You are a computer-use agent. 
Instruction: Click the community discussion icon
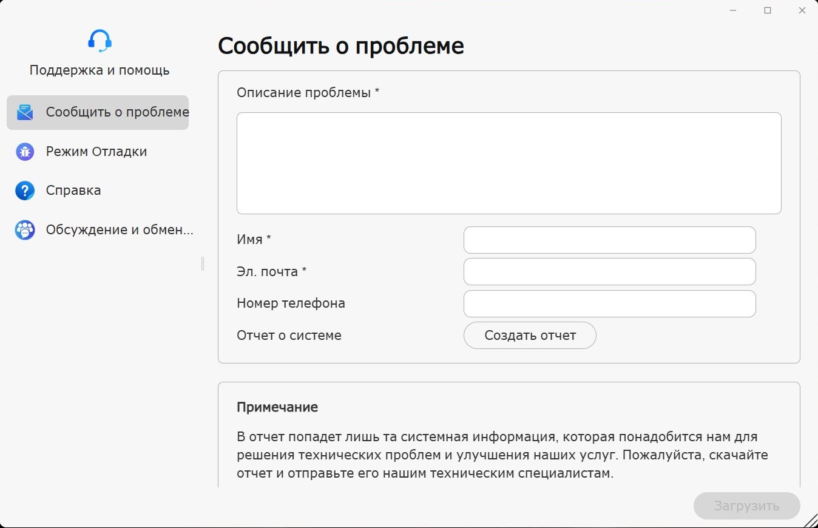25,230
